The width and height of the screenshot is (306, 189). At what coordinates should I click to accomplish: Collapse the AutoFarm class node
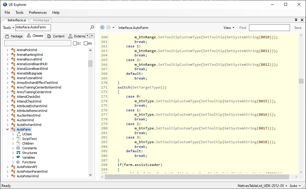click(7, 129)
